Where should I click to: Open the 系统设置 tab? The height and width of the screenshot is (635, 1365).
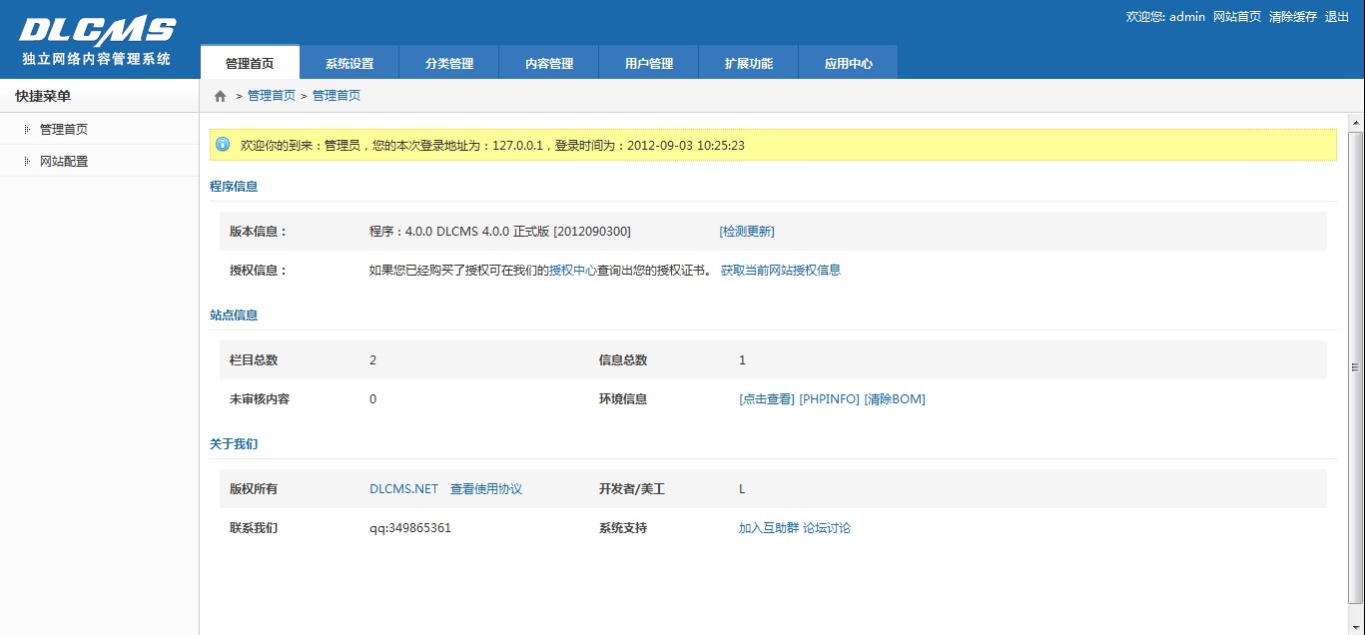pyautogui.click(x=349, y=63)
